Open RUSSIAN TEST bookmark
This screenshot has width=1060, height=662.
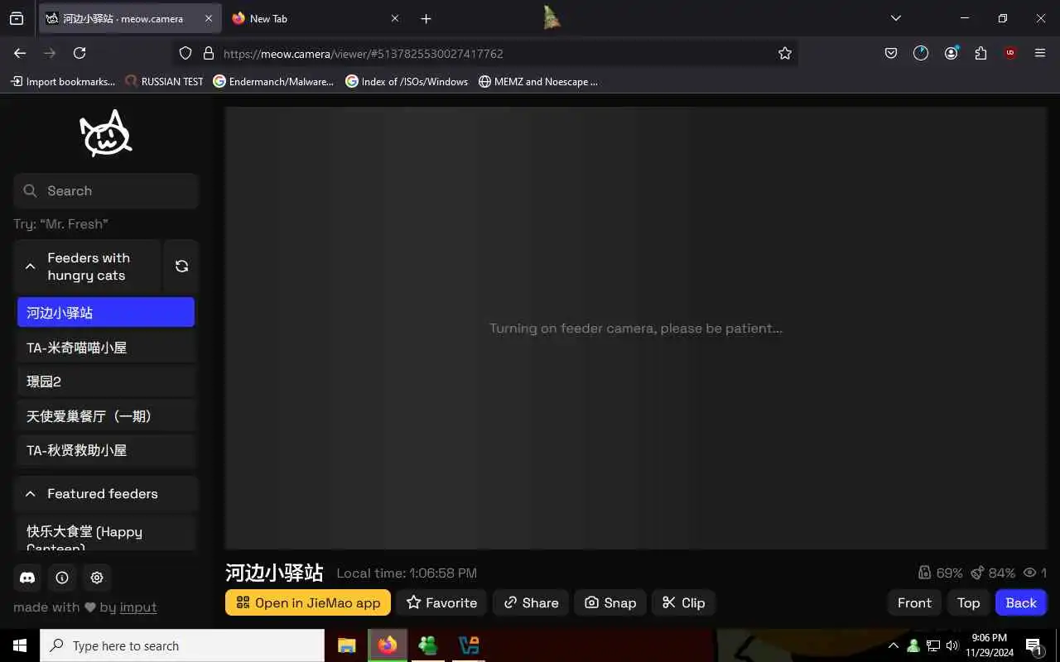pos(164,81)
